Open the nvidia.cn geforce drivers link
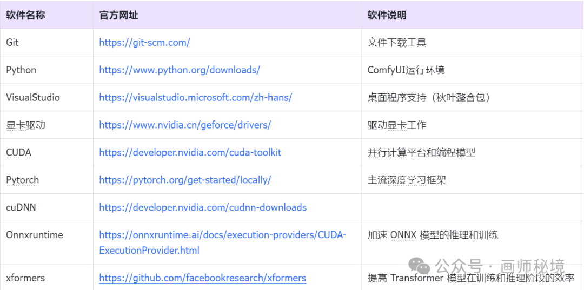The width and height of the screenshot is (584, 290). 185,125
